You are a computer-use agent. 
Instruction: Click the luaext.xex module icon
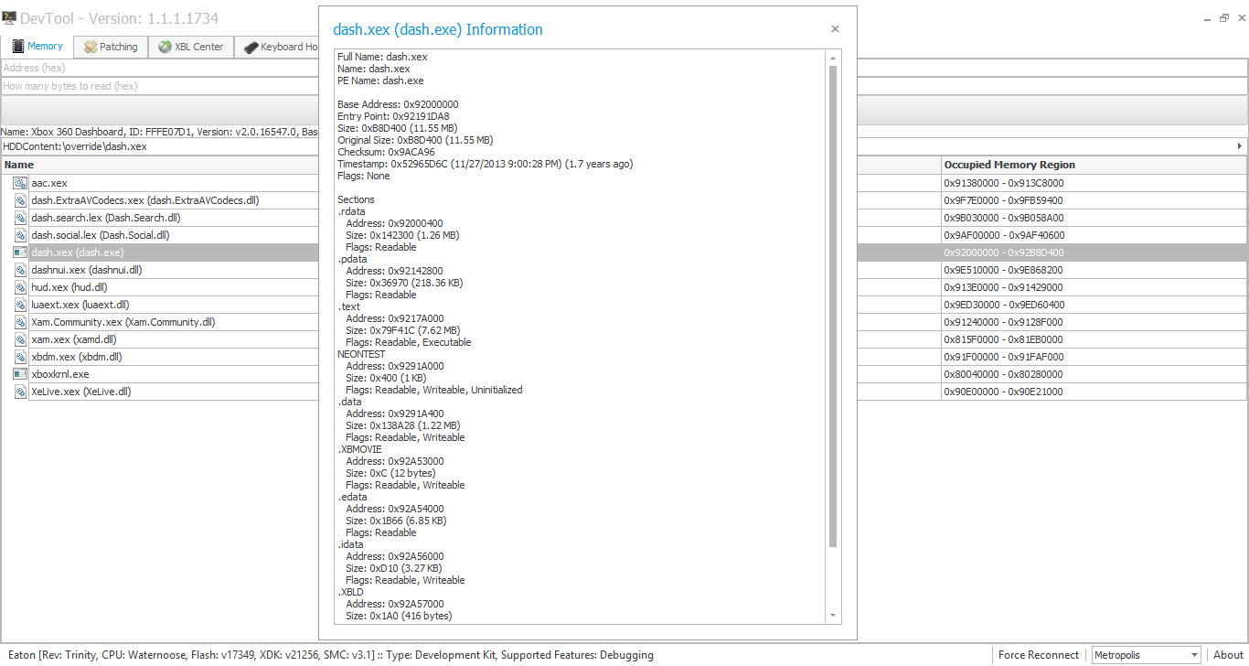coord(20,305)
